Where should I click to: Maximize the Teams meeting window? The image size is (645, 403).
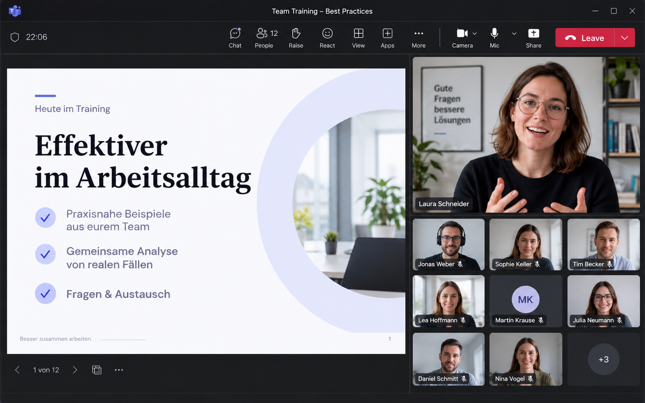point(614,11)
